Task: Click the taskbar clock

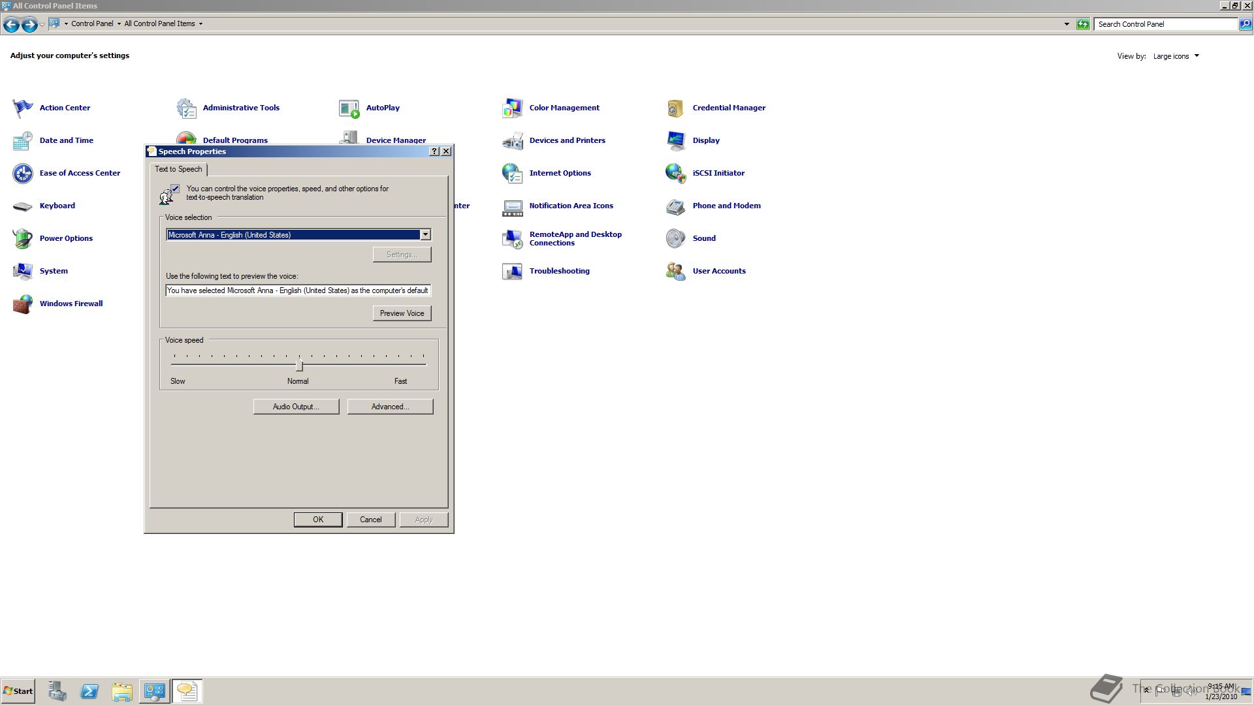Action: coord(1221,691)
